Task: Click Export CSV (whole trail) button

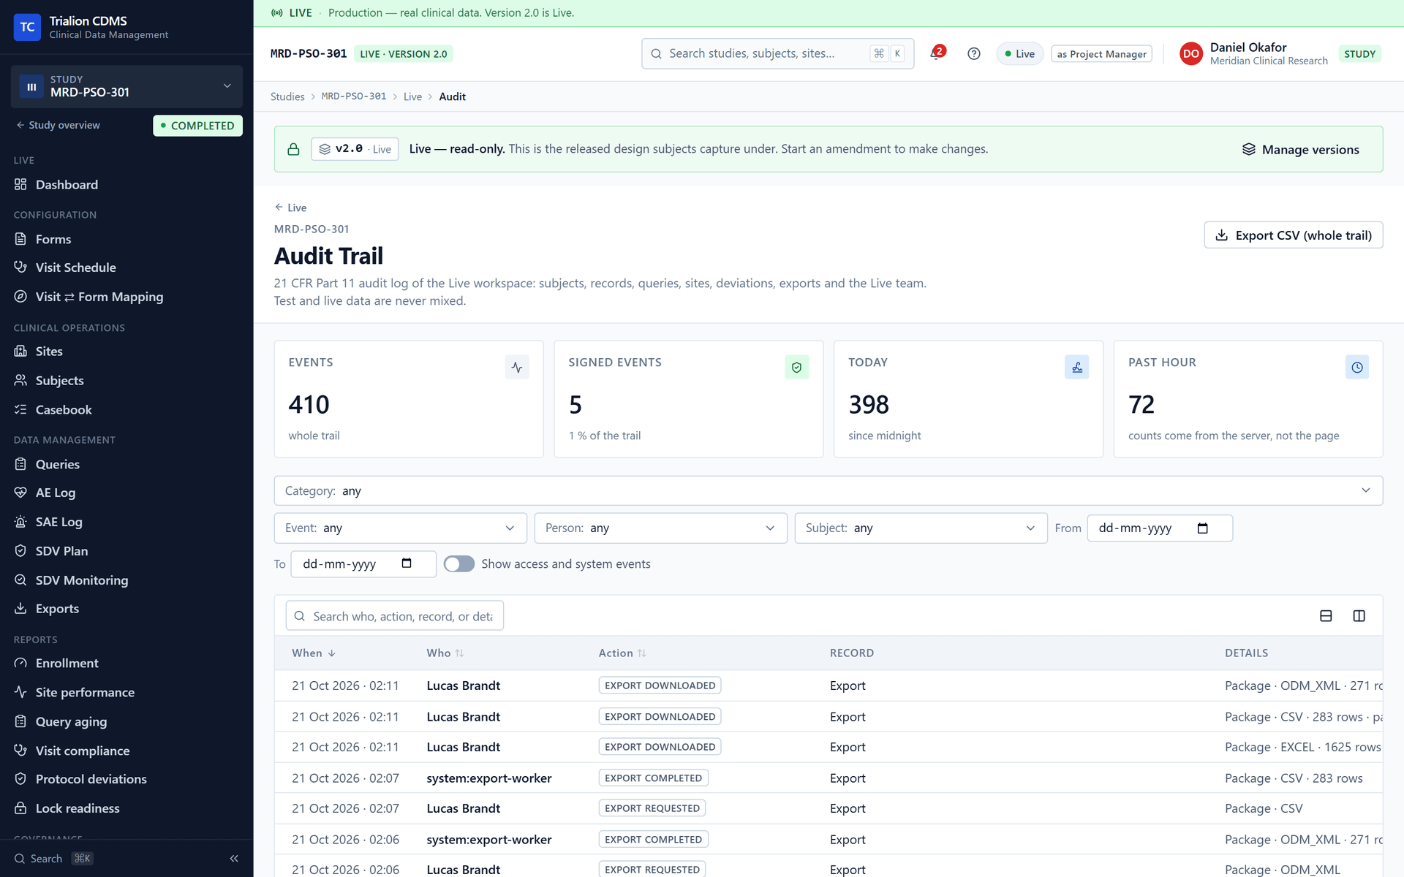Action: tap(1293, 235)
